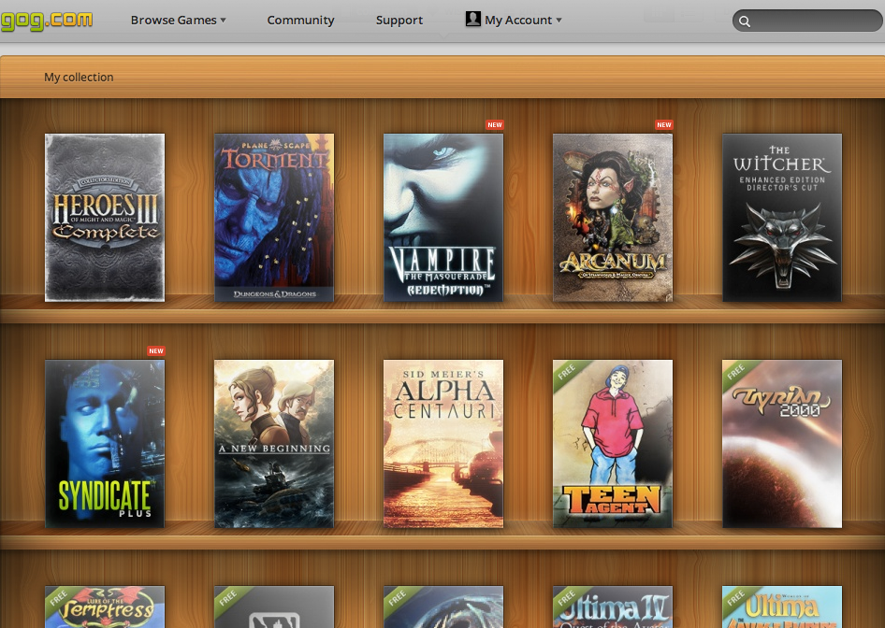
Task: Open Sid Meier's Alpha Centauri cover
Action: (443, 444)
